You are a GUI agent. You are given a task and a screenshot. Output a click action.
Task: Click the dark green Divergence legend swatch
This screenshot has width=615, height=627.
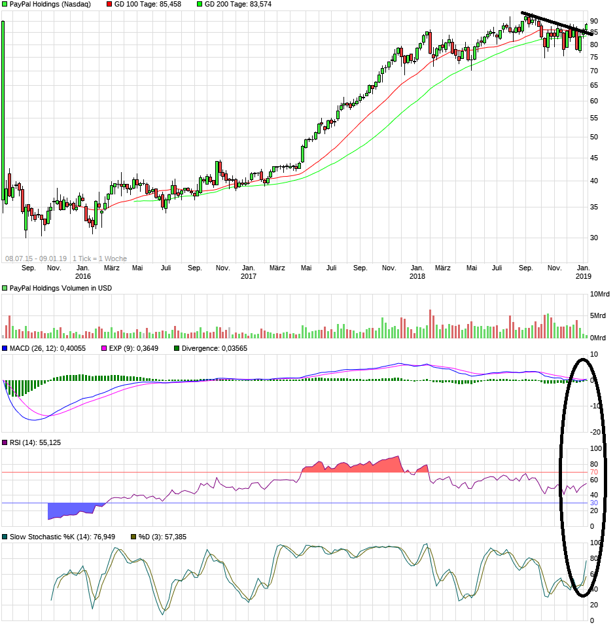(x=177, y=349)
